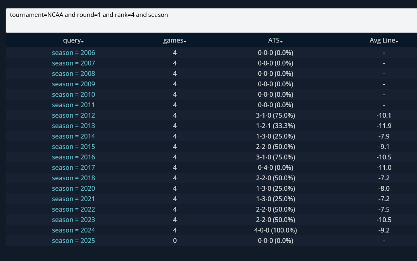The width and height of the screenshot is (417, 261).
Task: Select the ATS value 3-1-0 (75.0%) for 2016
Action: tap(275, 157)
